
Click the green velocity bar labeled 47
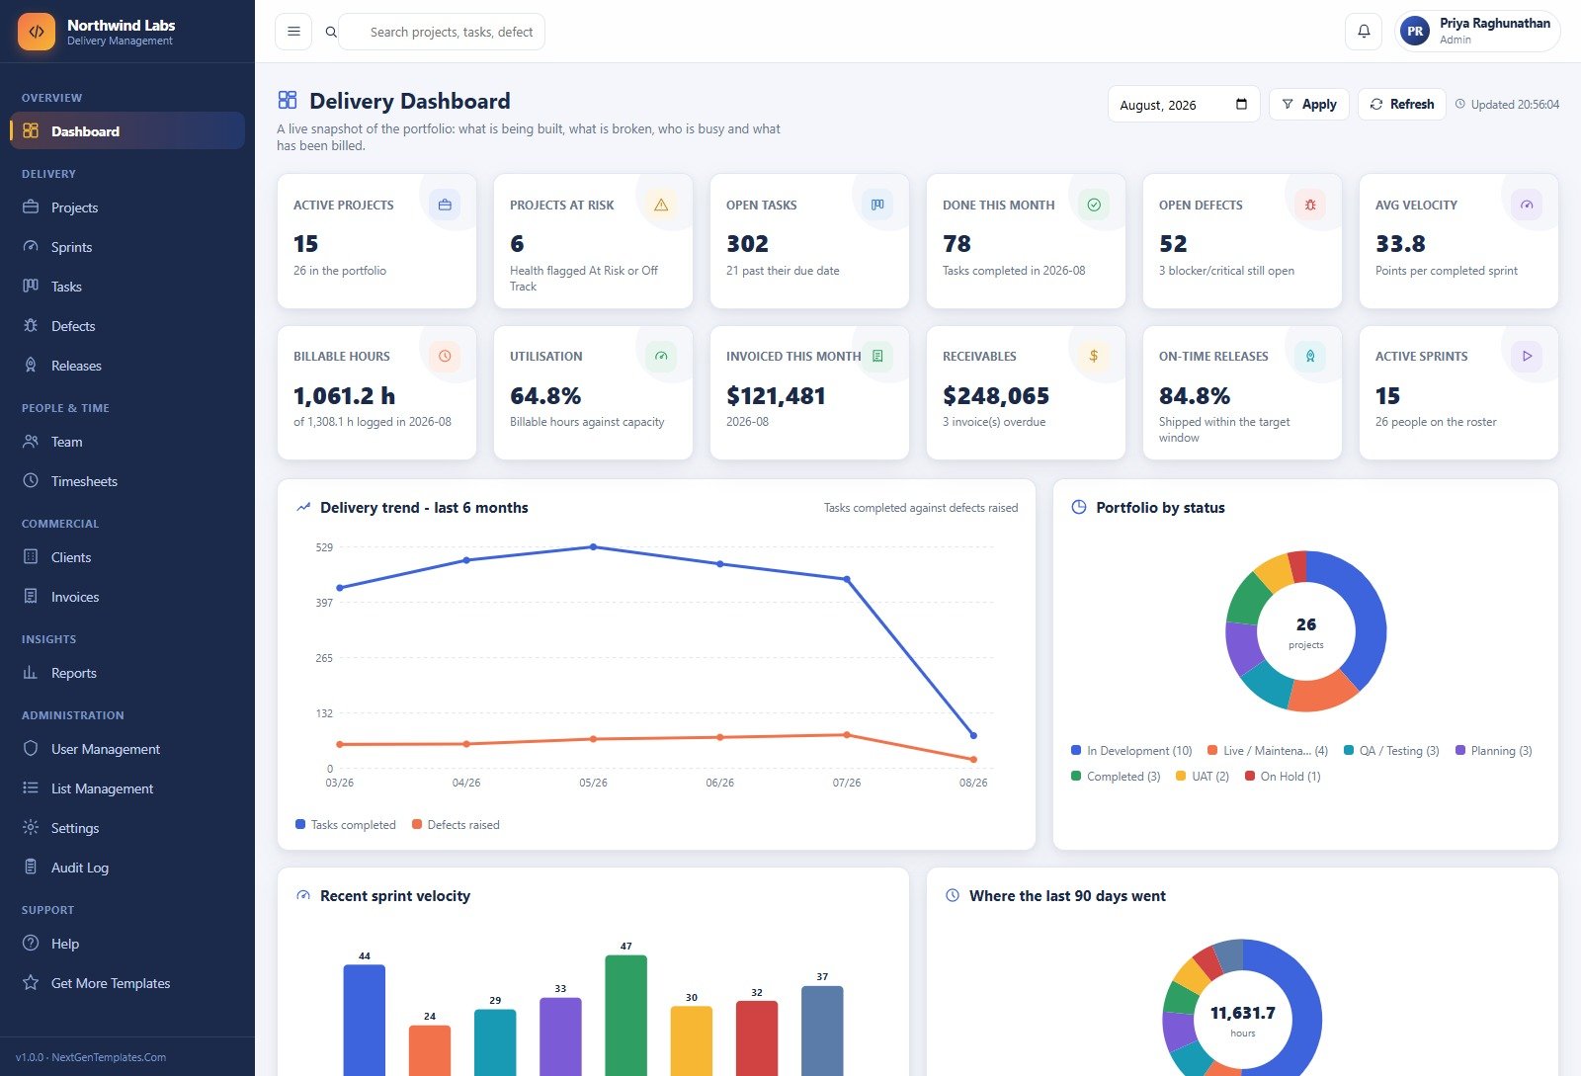click(625, 1016)
